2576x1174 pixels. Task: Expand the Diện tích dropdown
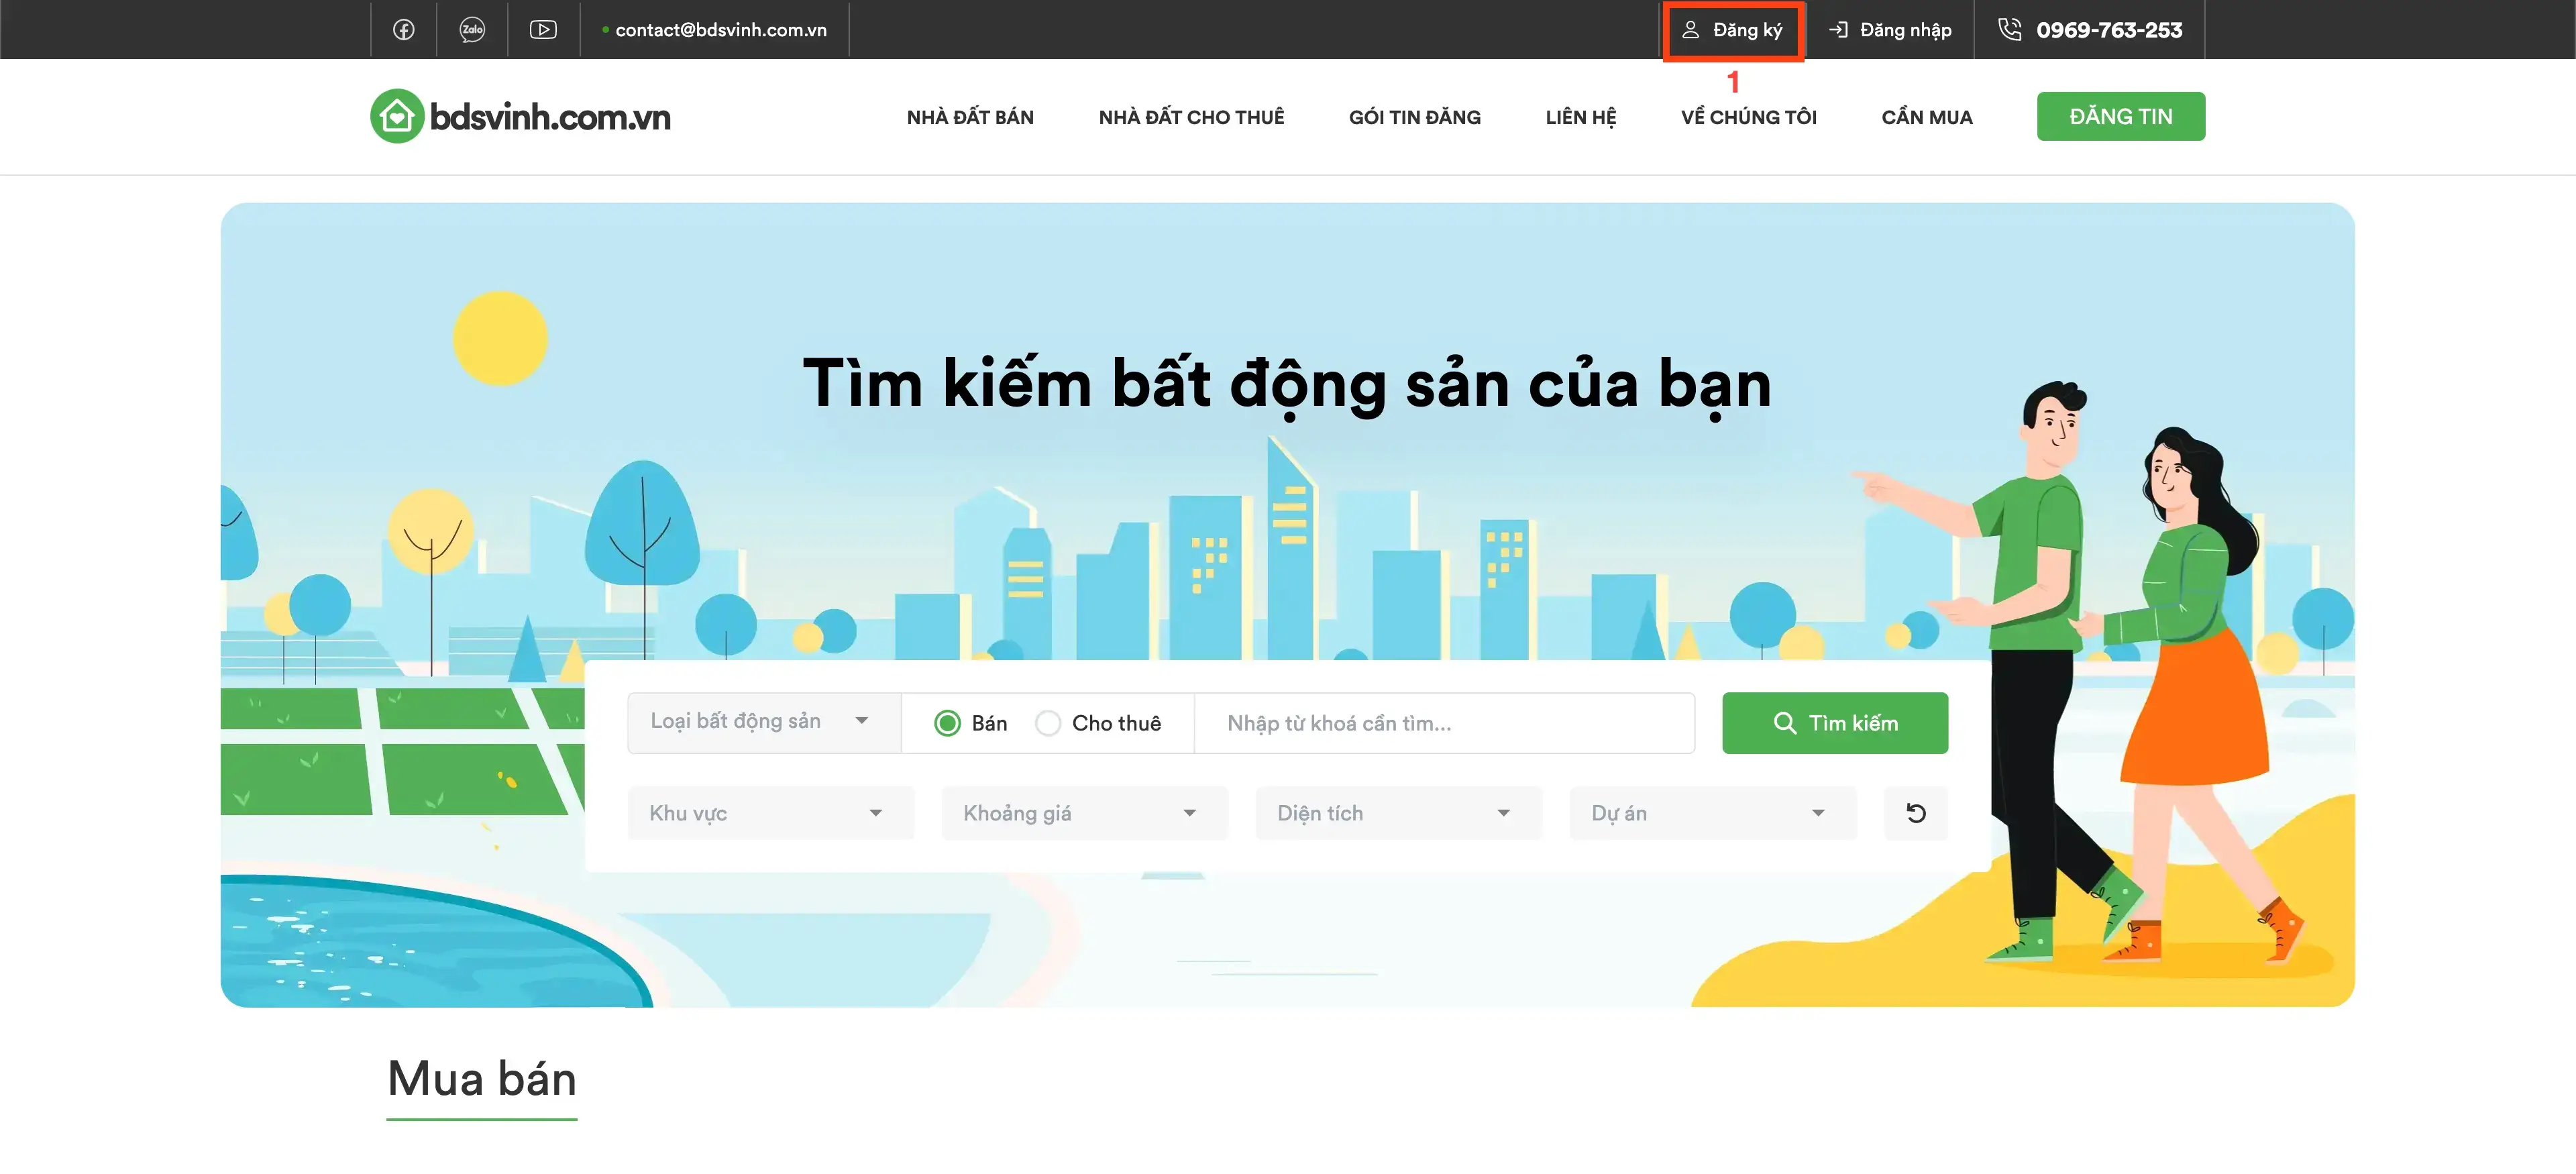tap(1397, 813)
